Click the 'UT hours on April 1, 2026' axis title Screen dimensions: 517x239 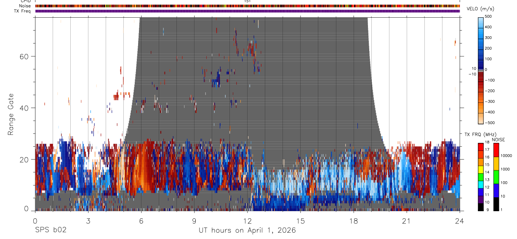tap(247, 231)
